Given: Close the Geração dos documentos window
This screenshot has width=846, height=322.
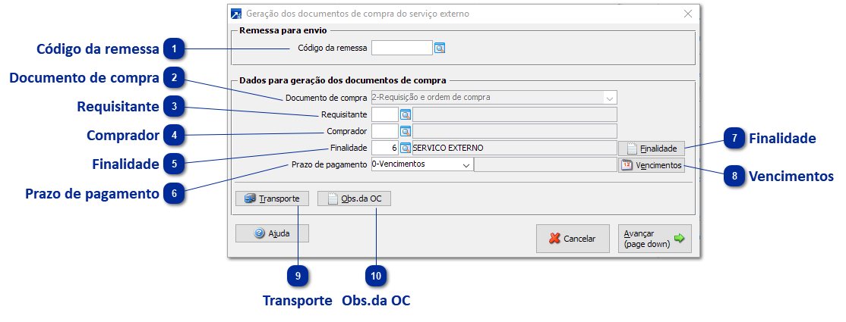Looking at the screenshot, I should [688, 14].
